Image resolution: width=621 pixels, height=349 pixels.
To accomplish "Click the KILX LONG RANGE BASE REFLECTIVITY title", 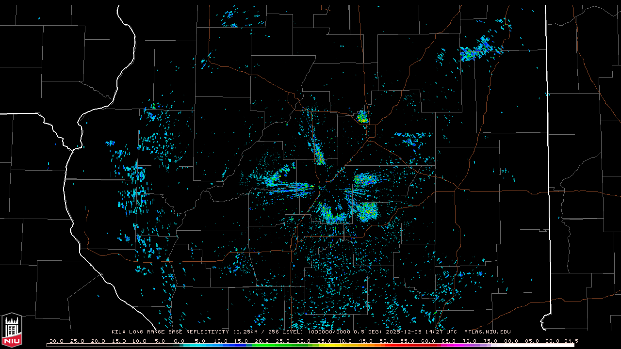I will pyautogui.click(x=170, y=332).
